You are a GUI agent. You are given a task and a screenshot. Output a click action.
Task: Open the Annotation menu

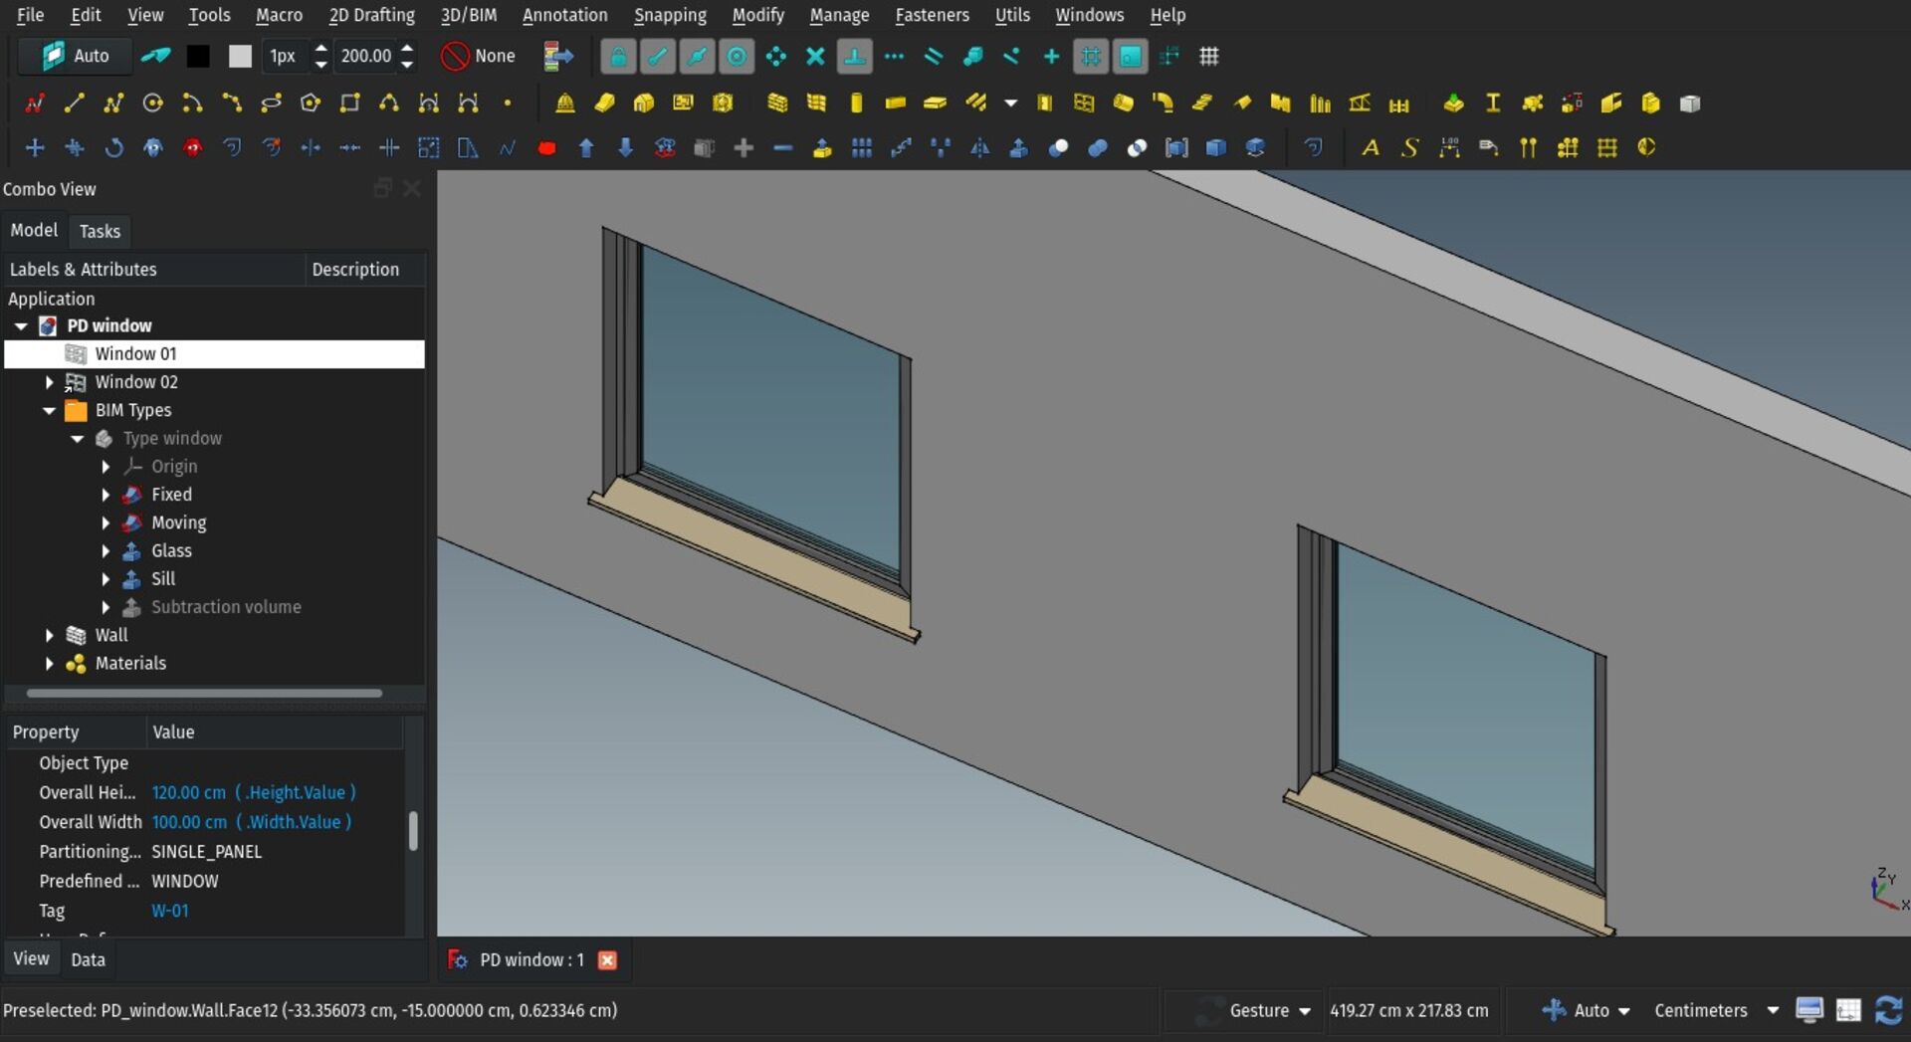click(564, 15)
